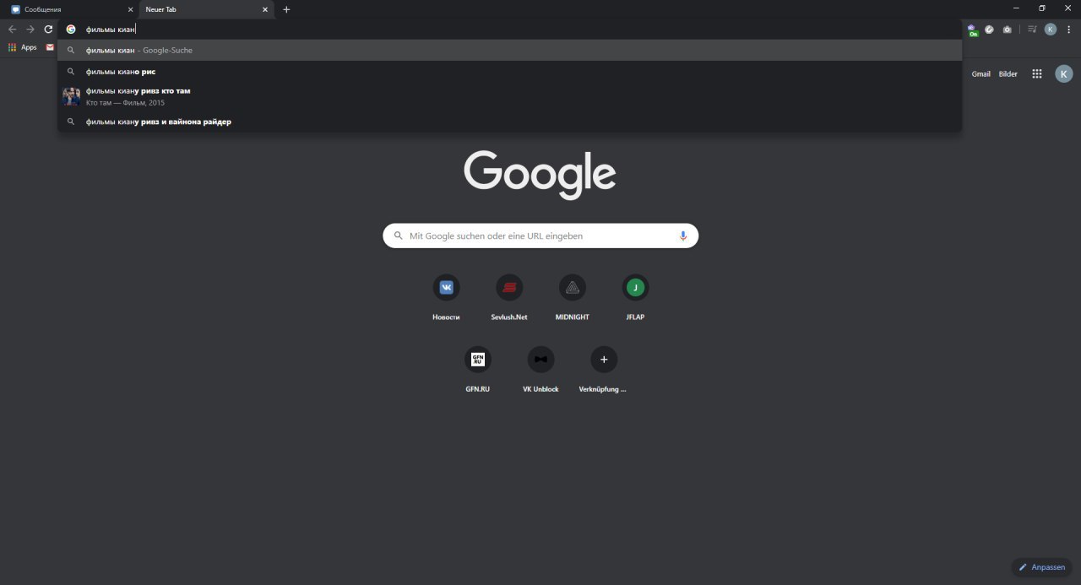Click the JFLAP shortcut label
The height and width of the screenshot is (585, 1081).
coord(635,317)
